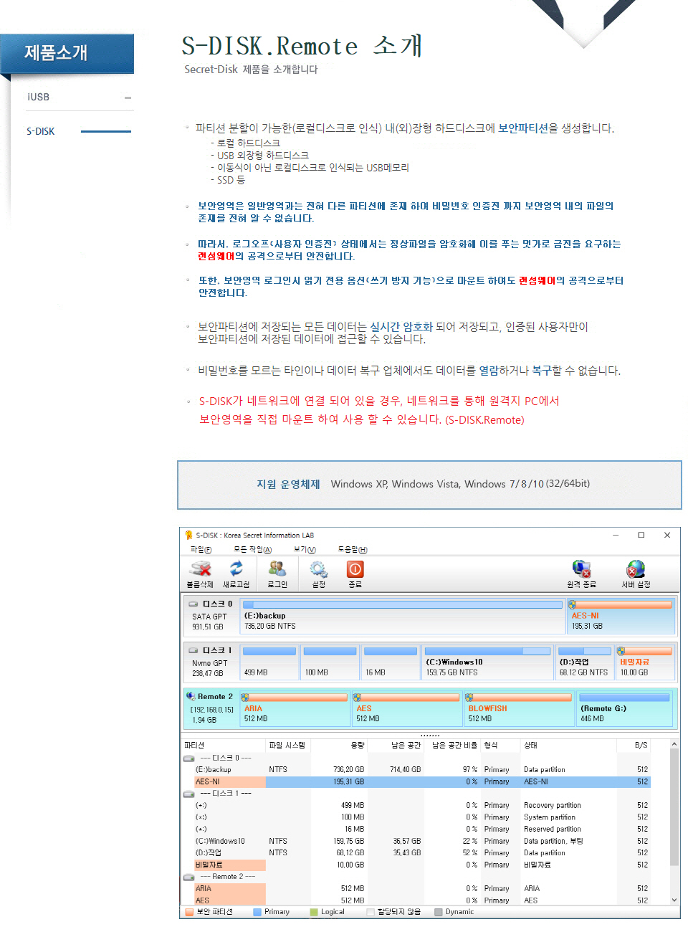Click shield icon on BLOWFISH partition block
This screenshot has height=932, width=688.
point(469,697)
